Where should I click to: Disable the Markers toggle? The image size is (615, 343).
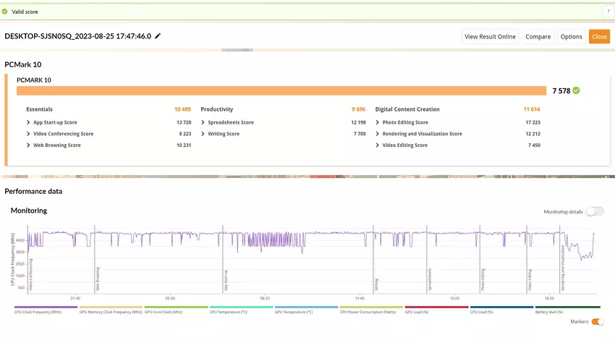[x=598, y=321]
